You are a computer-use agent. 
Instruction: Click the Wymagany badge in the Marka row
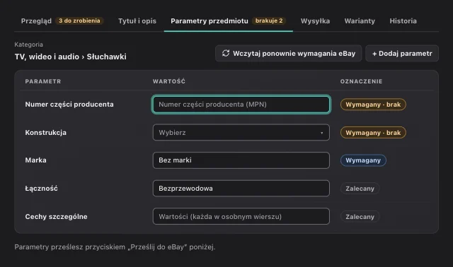363,160
